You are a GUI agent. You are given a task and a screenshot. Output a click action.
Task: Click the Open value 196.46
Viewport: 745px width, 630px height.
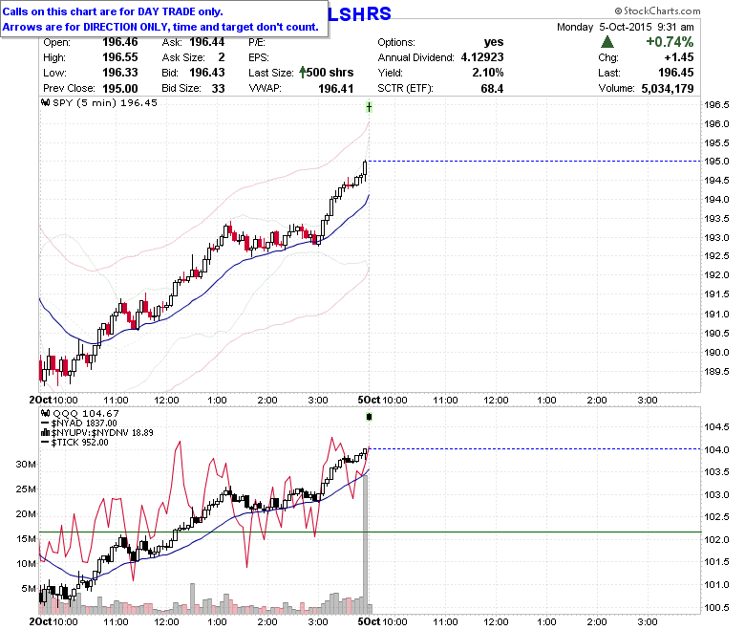(119, 42)
